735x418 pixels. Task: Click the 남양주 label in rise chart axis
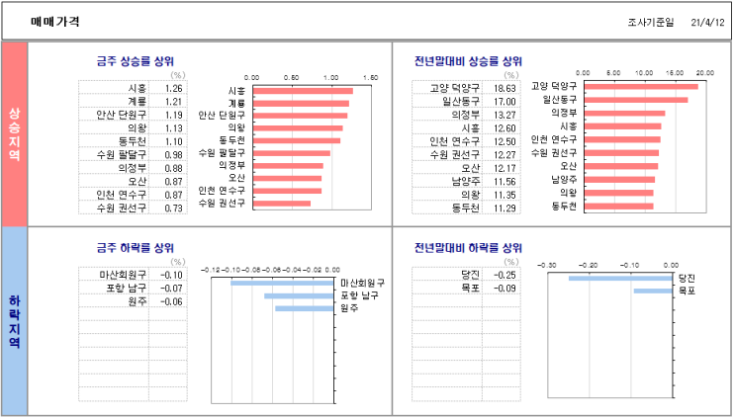click(x=564, y=179)
